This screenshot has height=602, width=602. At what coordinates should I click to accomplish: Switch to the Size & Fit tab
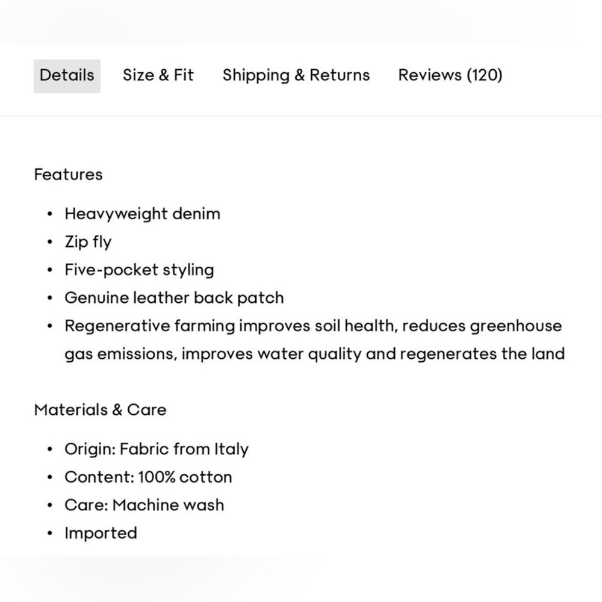158,75
